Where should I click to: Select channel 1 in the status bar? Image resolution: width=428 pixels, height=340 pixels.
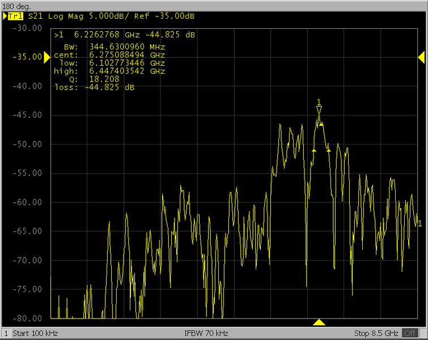coord(6,333)
